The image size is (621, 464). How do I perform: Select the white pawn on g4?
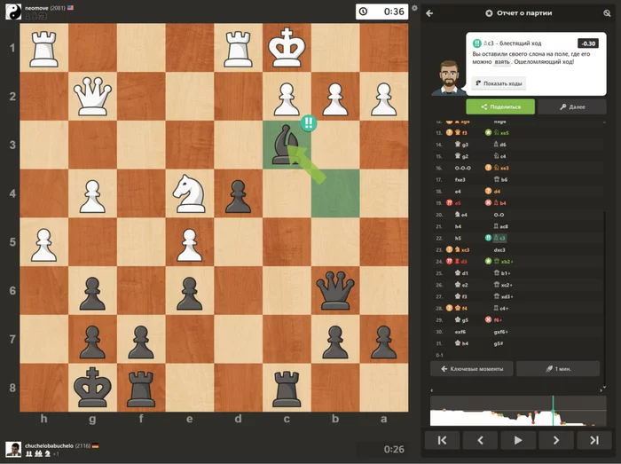[x=92, y=195]
